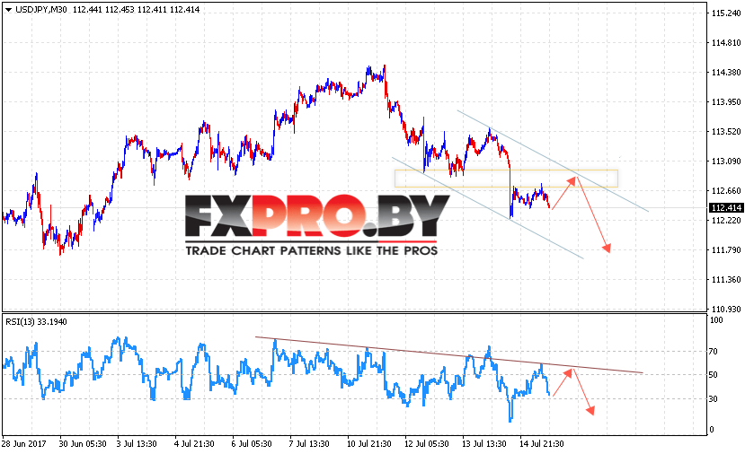The image size is (745, 454).
Task: Select price axis label 112.660
Action: [726, 191]
